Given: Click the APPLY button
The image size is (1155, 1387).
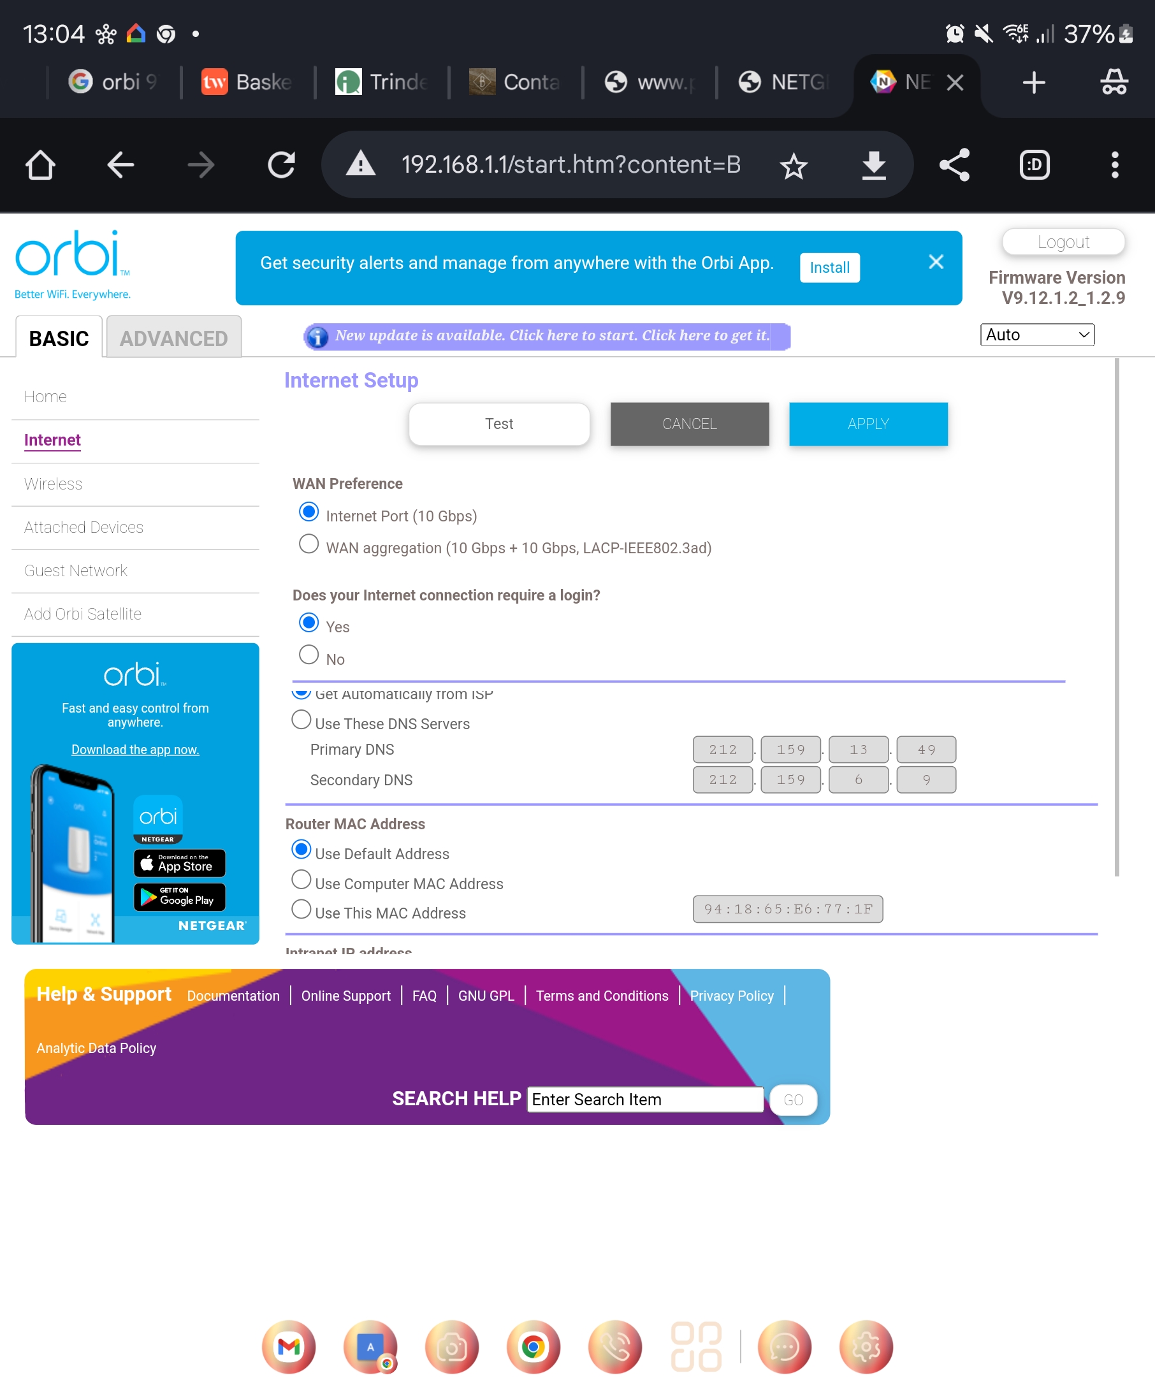Looking at the screenshot, I should coord(868,423).
